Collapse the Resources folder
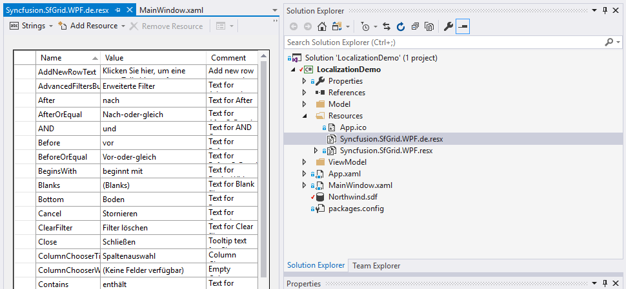The height and width of the screenshot is (289, 626). pyautogui.click(x=304, y=116)
